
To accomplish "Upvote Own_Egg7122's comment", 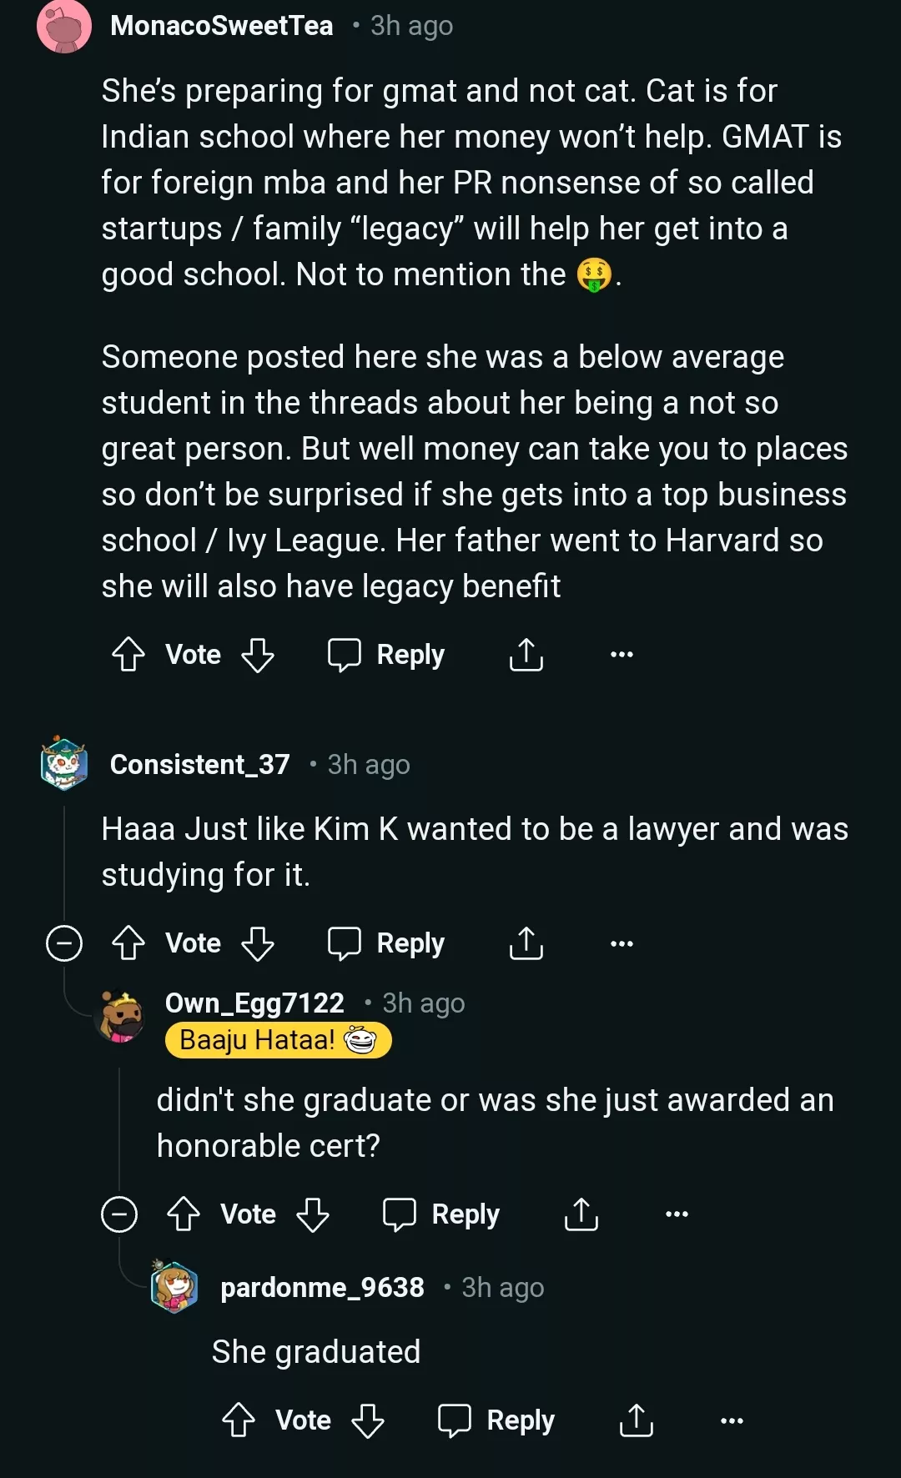I will point(184,1214).
